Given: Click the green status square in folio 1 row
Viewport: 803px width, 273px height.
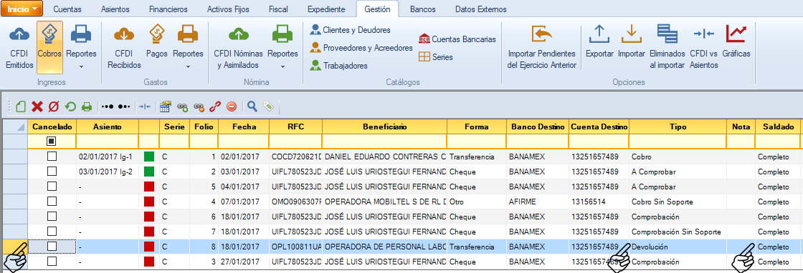Looking at the screenshot, I should [x=149, y=157].
